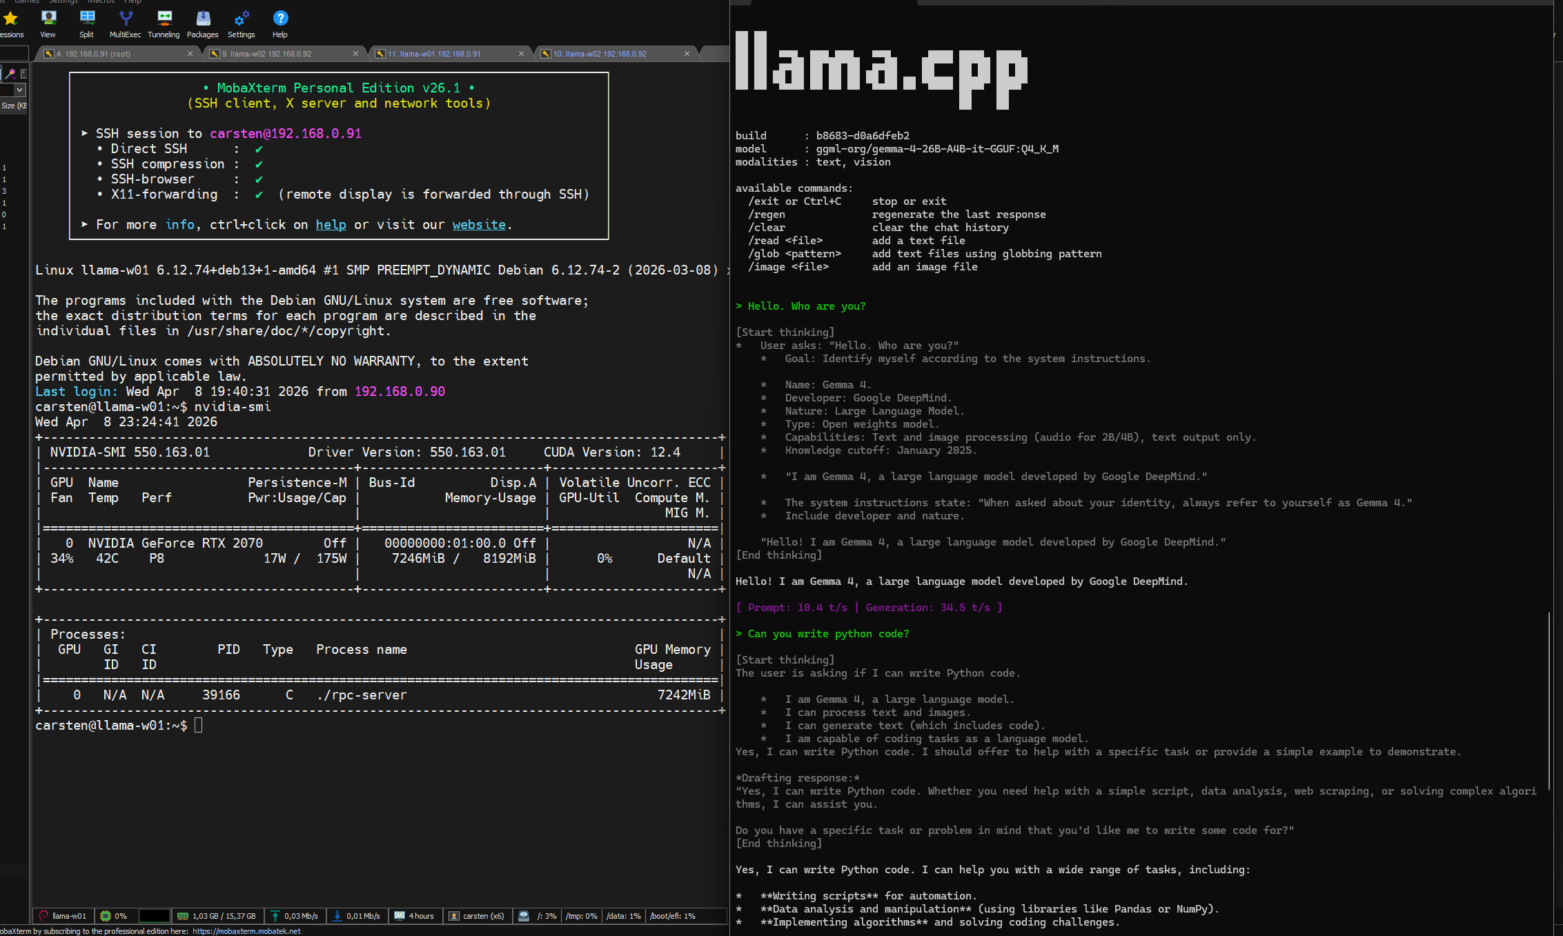Click the 'nvidia-smi' command typed in the terminal

[x=233, y=407]
